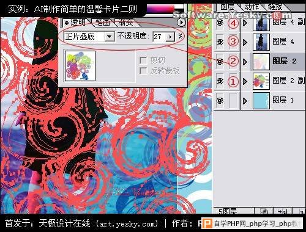
Task: Toggle lock box for 图层 1
Action: pos(233,100)
